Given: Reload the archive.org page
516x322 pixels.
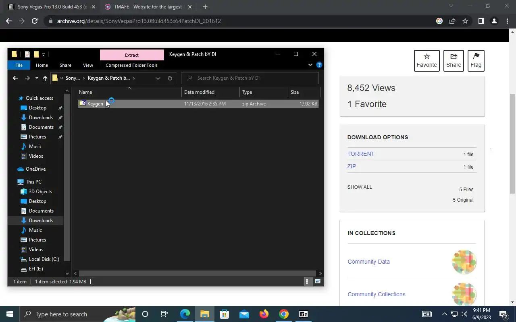Looking at the screenshot, I should 35,21.
